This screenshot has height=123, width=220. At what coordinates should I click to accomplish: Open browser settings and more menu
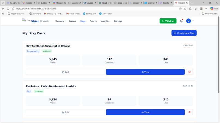tap(206, 8)
